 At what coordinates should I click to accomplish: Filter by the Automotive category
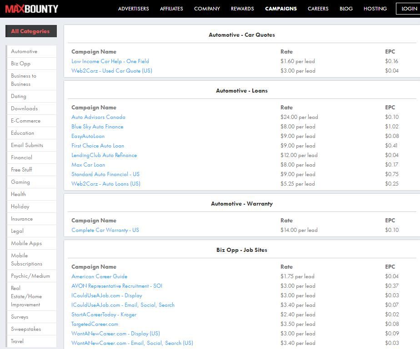click(24, 51)
